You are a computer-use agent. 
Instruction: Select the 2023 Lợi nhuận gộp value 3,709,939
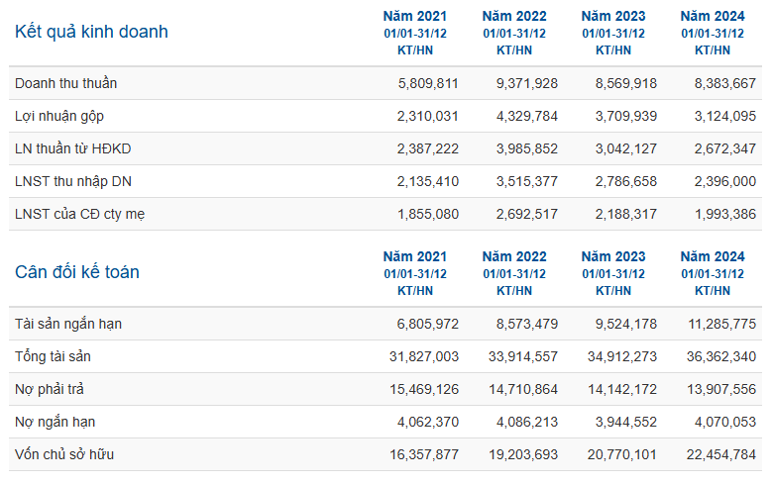click(x=625, y=116)
